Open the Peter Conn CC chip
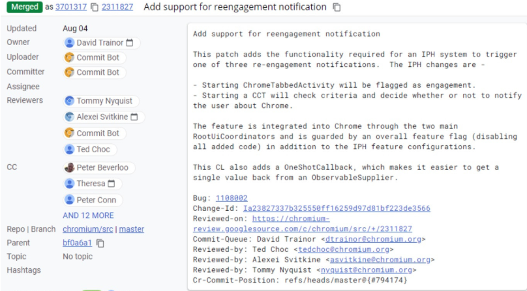The height and width of the screenshot is (291, 527). 93,200
